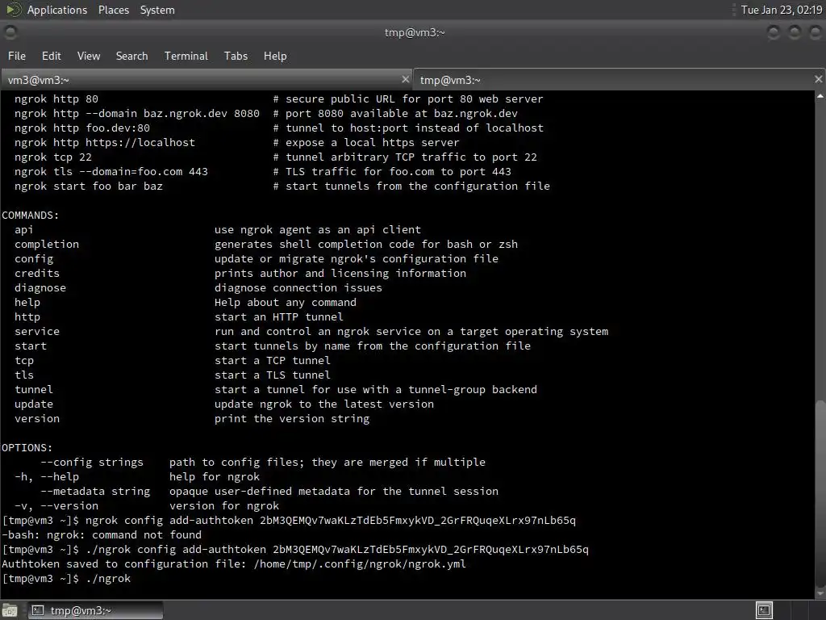Screen dimensions: 826x620
Task: Open the Search menu
Action: coord(131,56)
